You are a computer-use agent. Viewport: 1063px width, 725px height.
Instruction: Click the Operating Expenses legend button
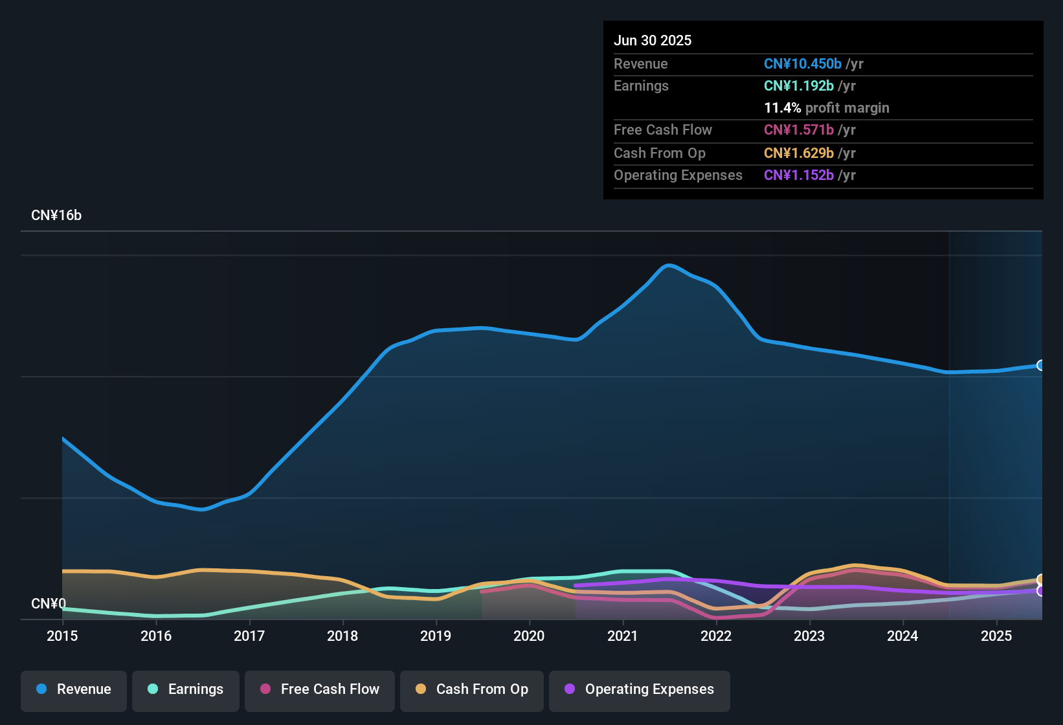(x=639, y=690)
